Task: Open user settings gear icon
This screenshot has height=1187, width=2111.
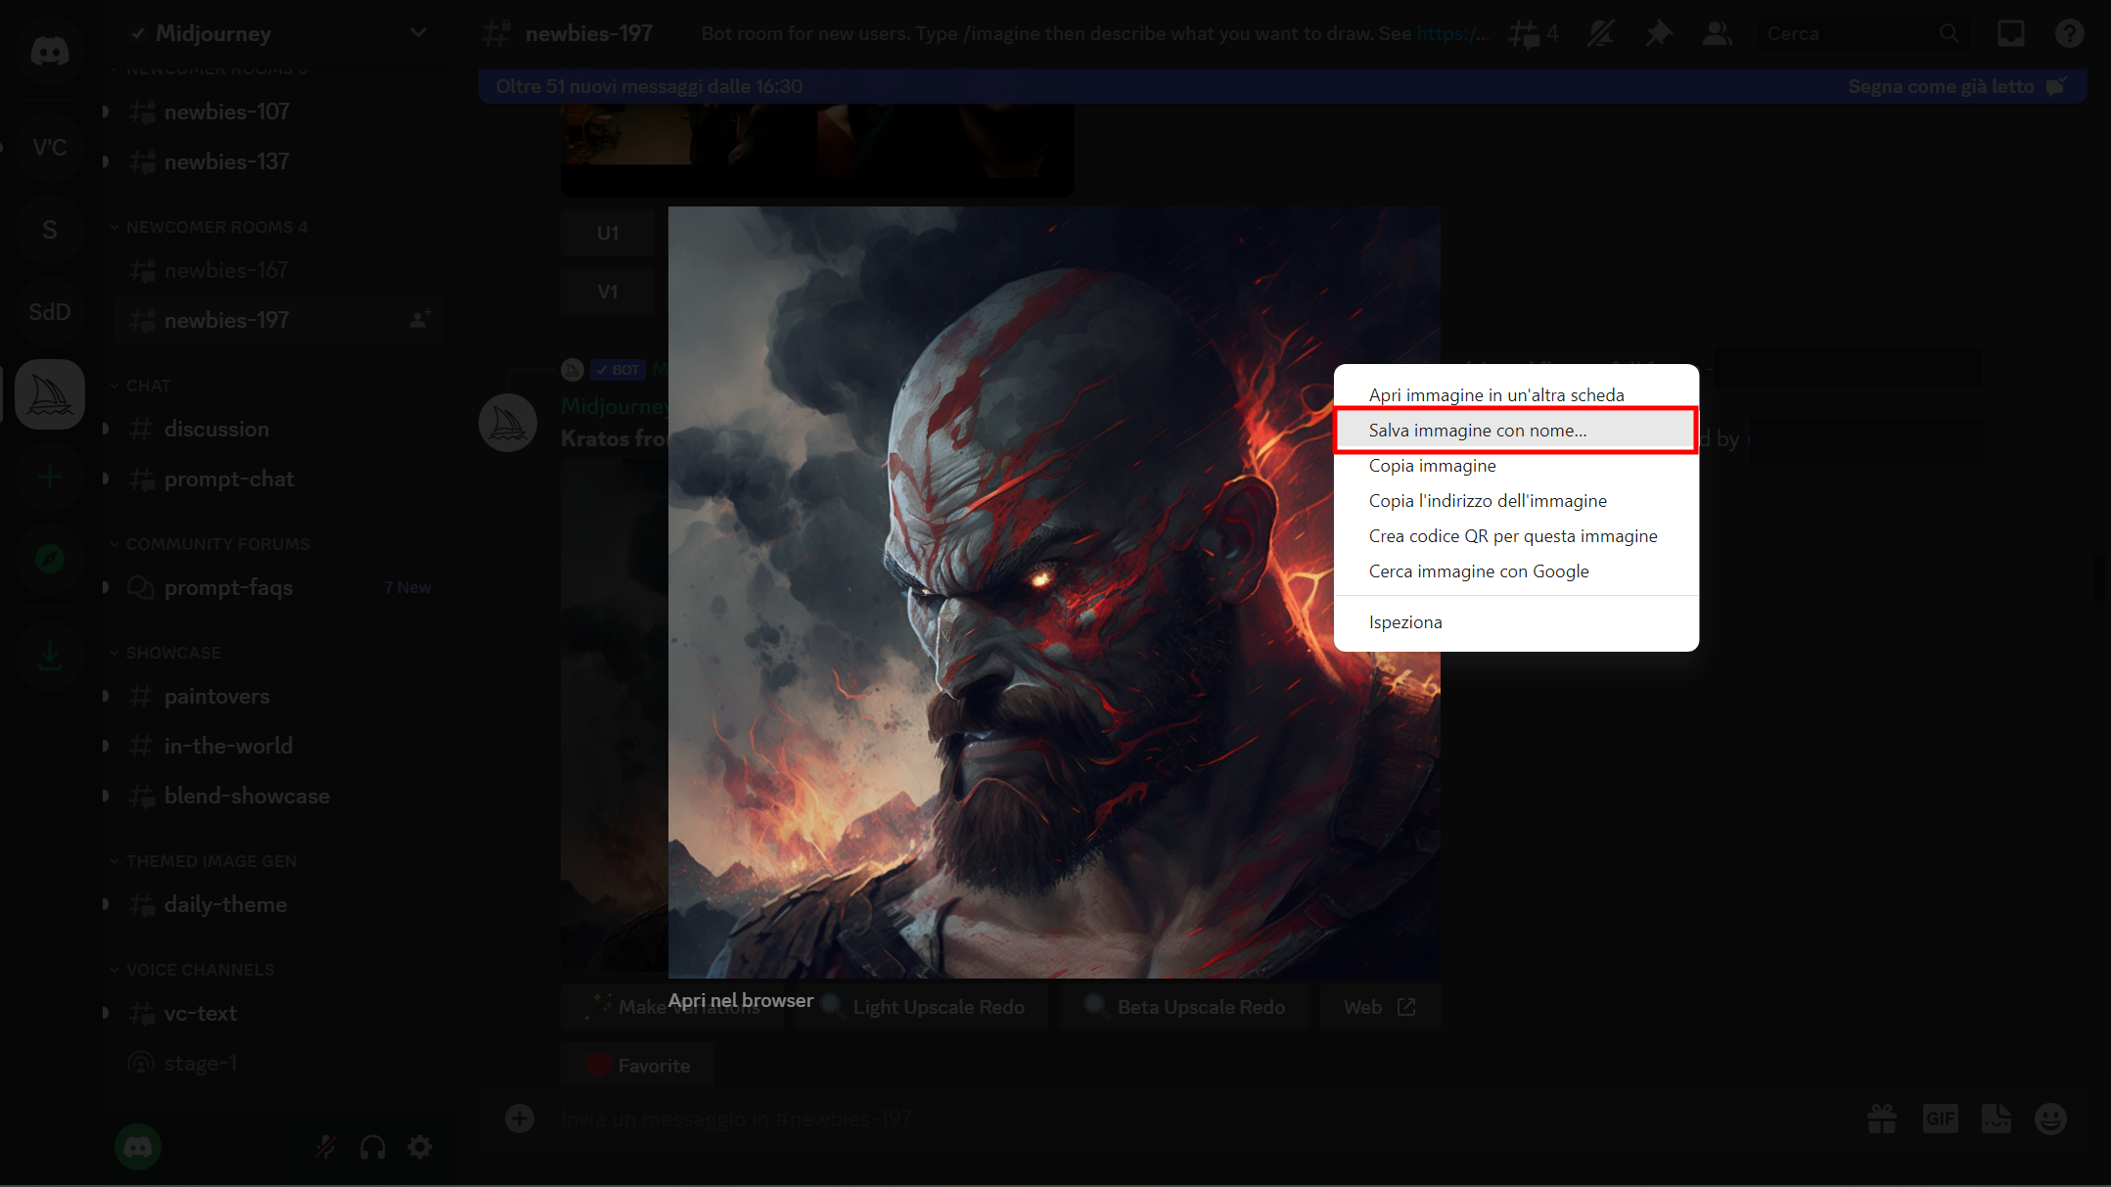Action: 420,1147
